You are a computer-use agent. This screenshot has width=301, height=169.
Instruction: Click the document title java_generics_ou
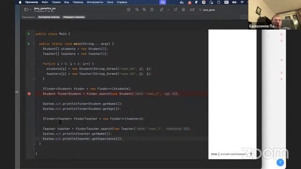tap(45, 8)
